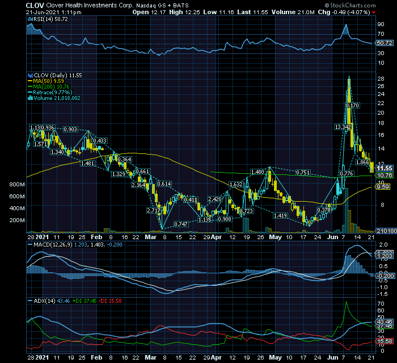Click the Low 11.16 value
Image resolution: width=397 pixels, height=363 pixels.
click(218, 12)
